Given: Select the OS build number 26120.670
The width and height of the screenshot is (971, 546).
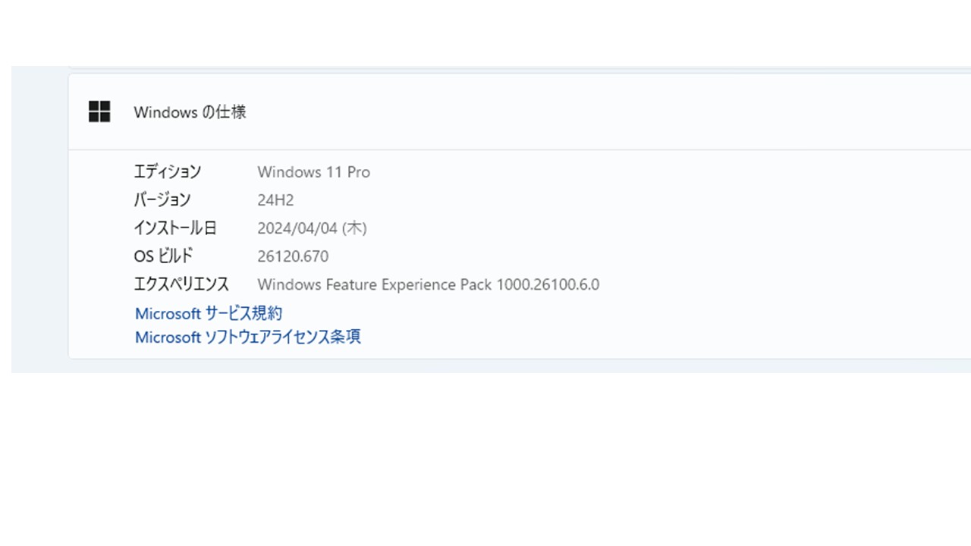Looking at the screenshot, I should point(293,256).
